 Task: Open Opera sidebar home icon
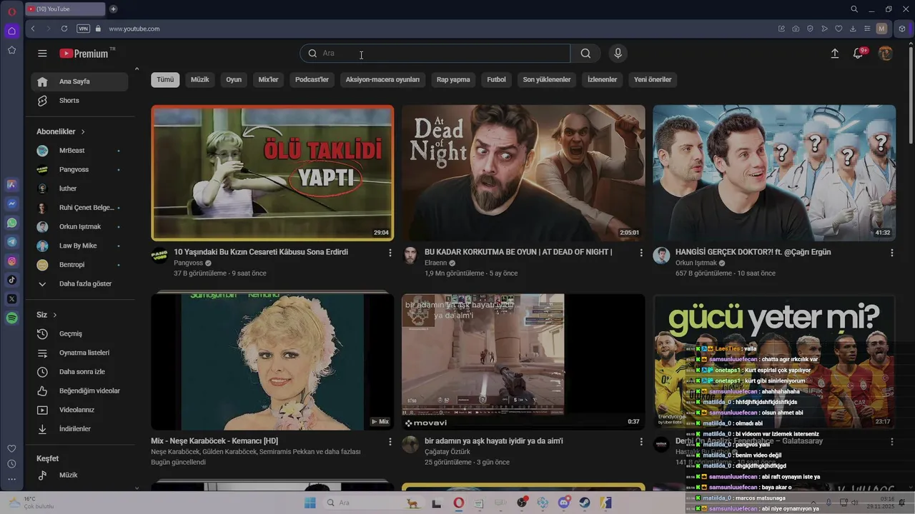11,31
